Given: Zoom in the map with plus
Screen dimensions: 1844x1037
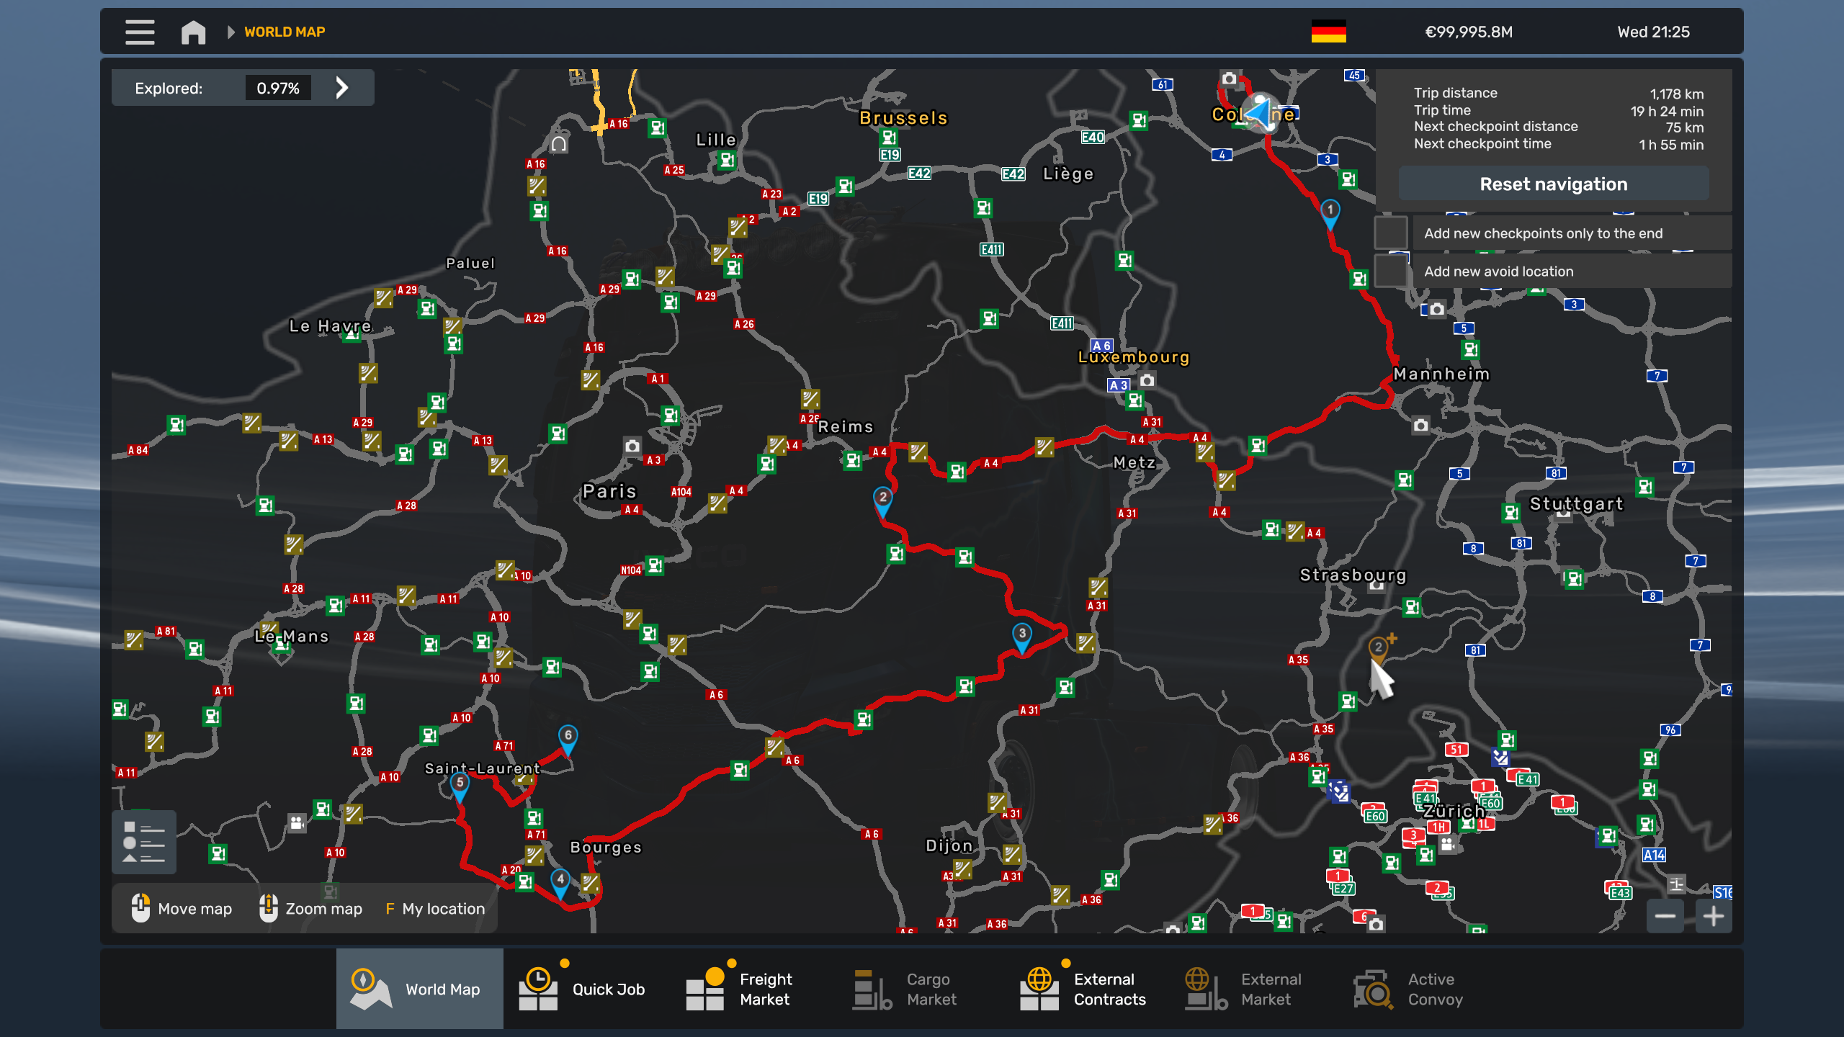Looking at the screenshot, I should pyautogui.click(x=1714, y=916).
